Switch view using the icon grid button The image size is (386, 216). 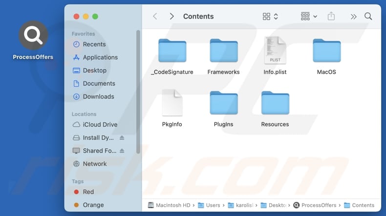pyautogui.click(x=266, y=17)
